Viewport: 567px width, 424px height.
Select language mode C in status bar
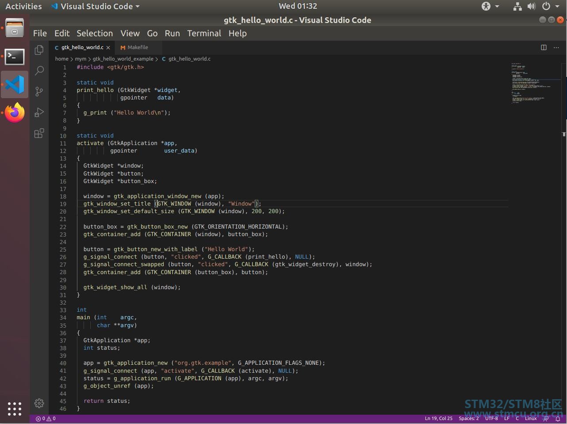click(517, 419)
